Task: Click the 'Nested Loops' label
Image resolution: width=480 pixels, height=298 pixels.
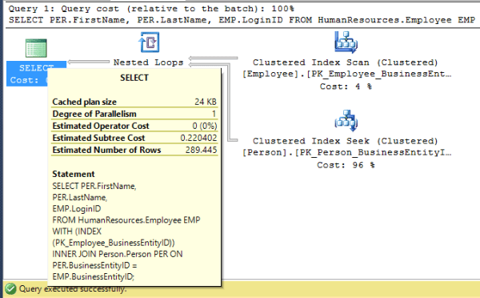Action: pos(149,62)
